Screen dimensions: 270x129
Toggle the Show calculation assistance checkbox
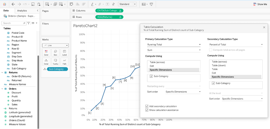point(147,110)
